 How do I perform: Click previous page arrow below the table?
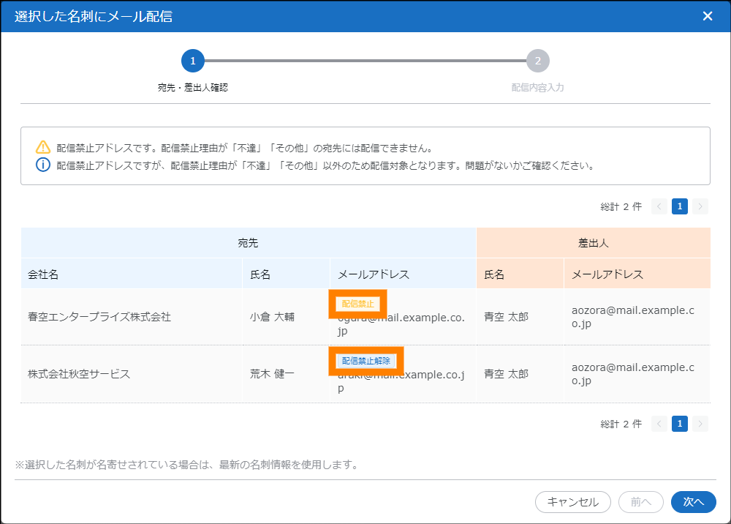coord(659,424)
